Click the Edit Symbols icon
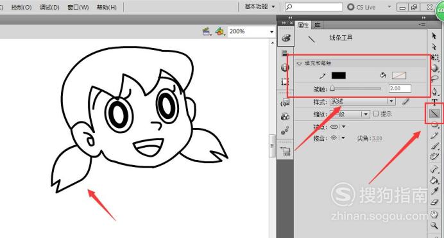Screen dimensions: 444x238 click(x=220, y=31)
